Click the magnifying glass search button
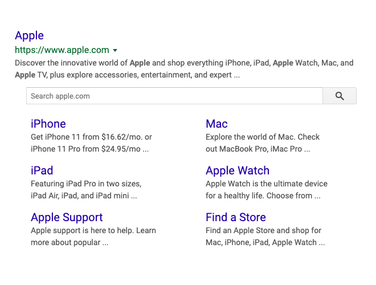 (x=340, y=96)
